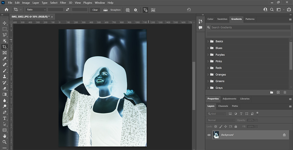Switch to the Channels tab
The width and height of the screenshot is (293, 150).
pos(223,106)
